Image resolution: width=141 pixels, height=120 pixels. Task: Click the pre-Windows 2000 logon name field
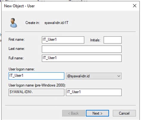[x=94, y=92]
